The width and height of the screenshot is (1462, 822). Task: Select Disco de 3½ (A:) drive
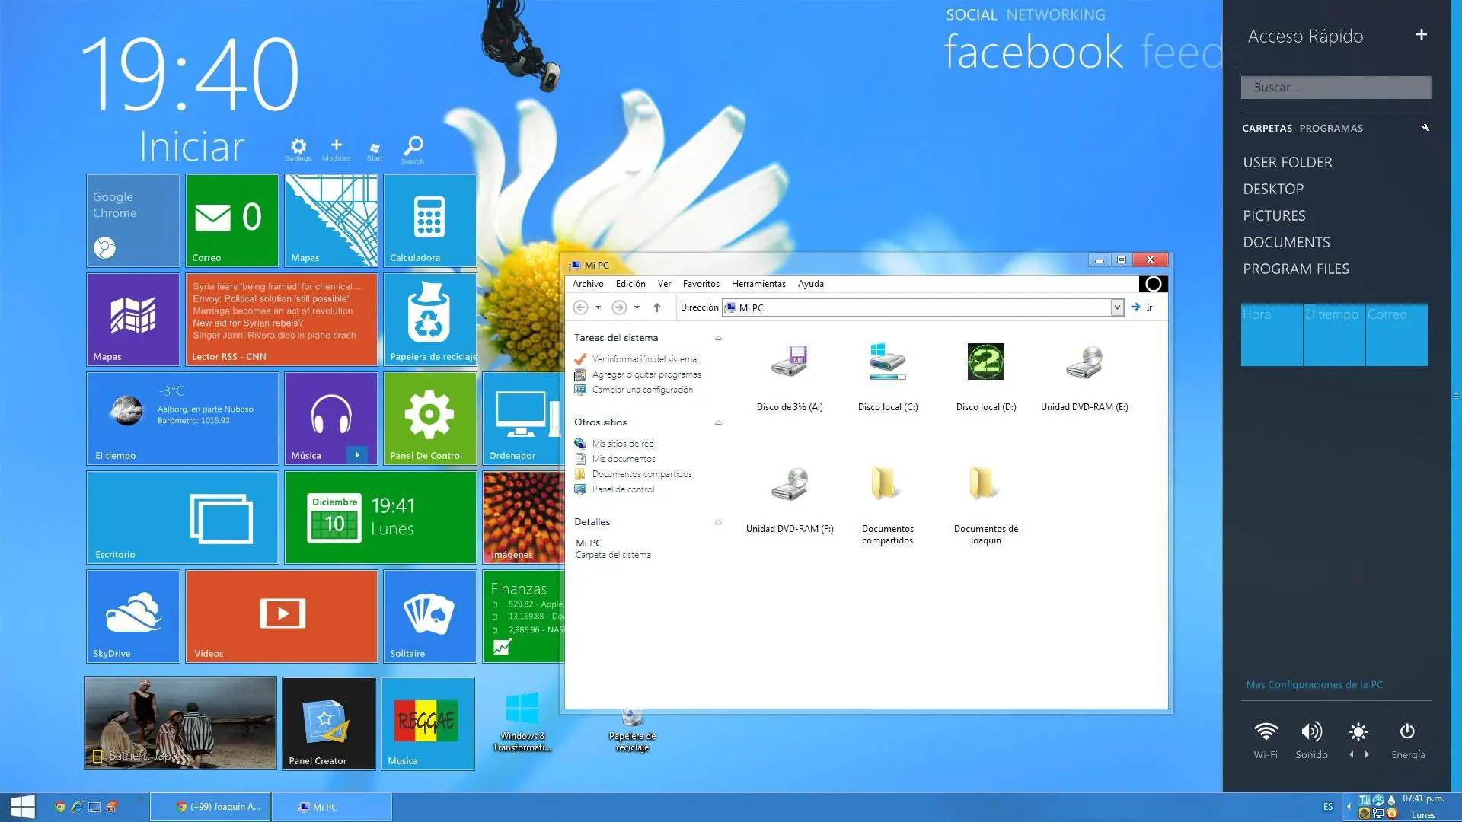click(x=790, y=378)
